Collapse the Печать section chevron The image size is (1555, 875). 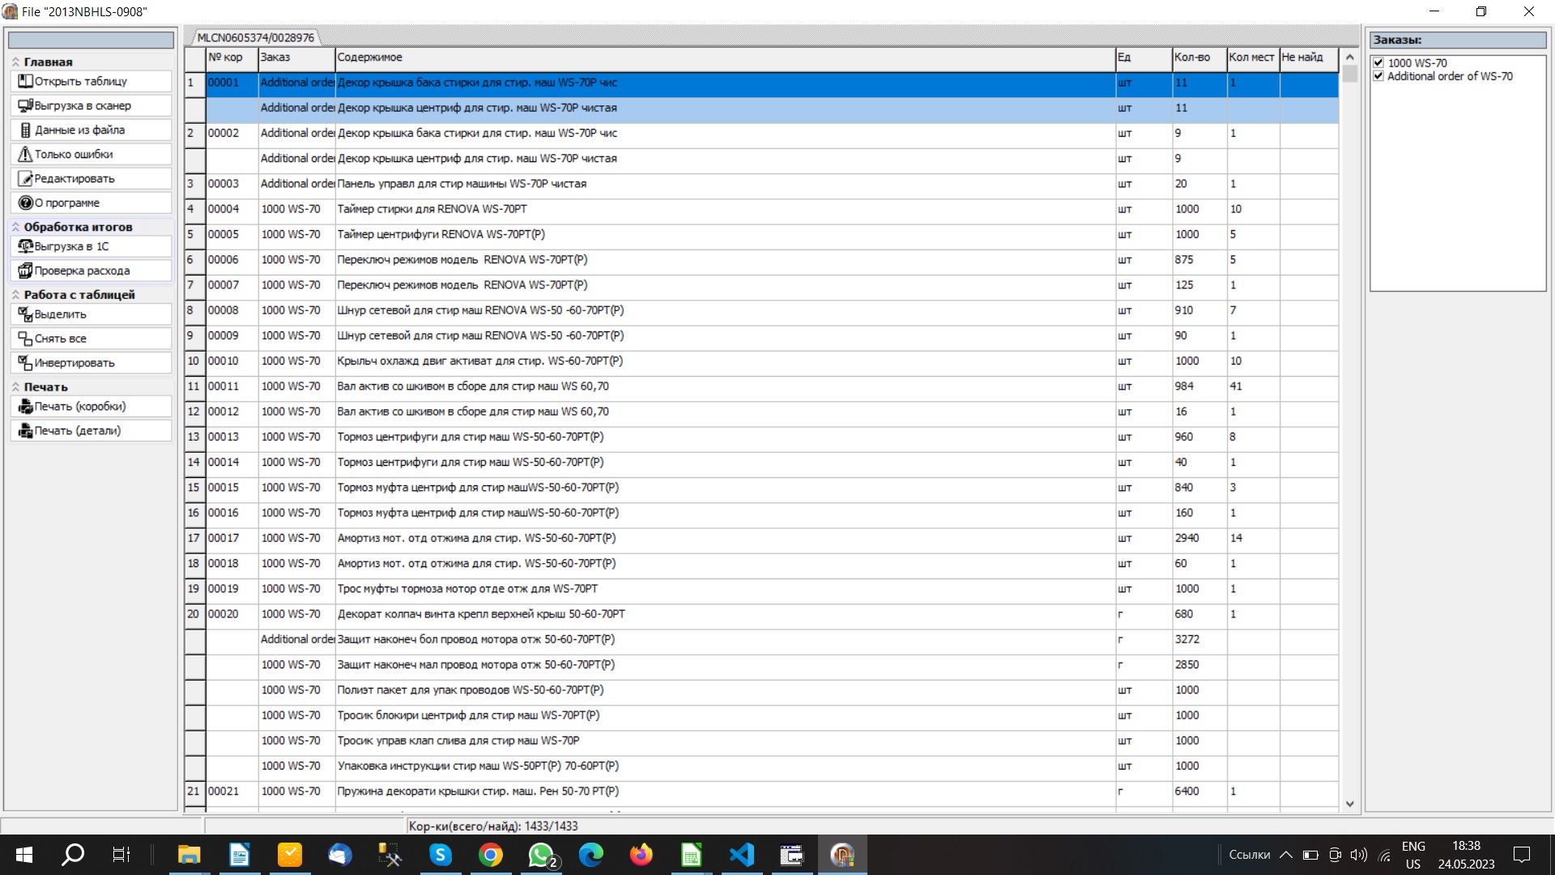point(15,387)
